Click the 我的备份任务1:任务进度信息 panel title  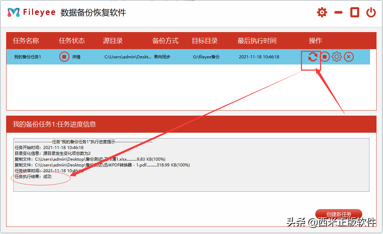click(x=54, y=124)
